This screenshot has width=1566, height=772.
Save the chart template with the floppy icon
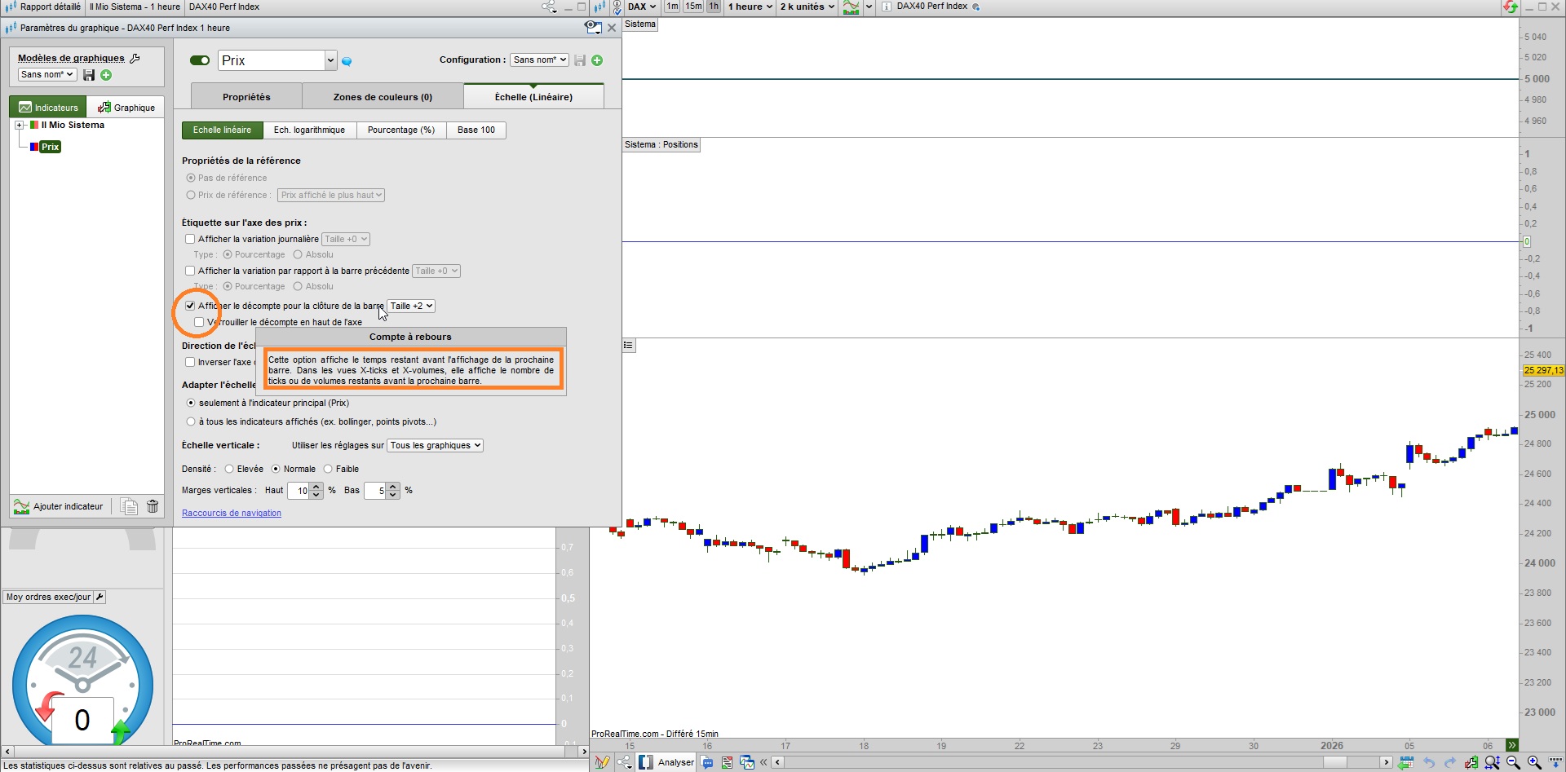[89, 75]
